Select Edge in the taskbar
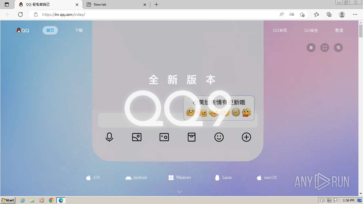Viewport: 363px width, 204px height. pyautogui.click(x=61, y=200)
